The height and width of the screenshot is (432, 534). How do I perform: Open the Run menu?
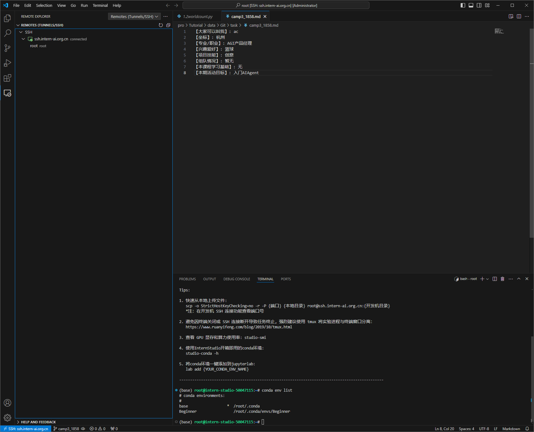[84, 5]
